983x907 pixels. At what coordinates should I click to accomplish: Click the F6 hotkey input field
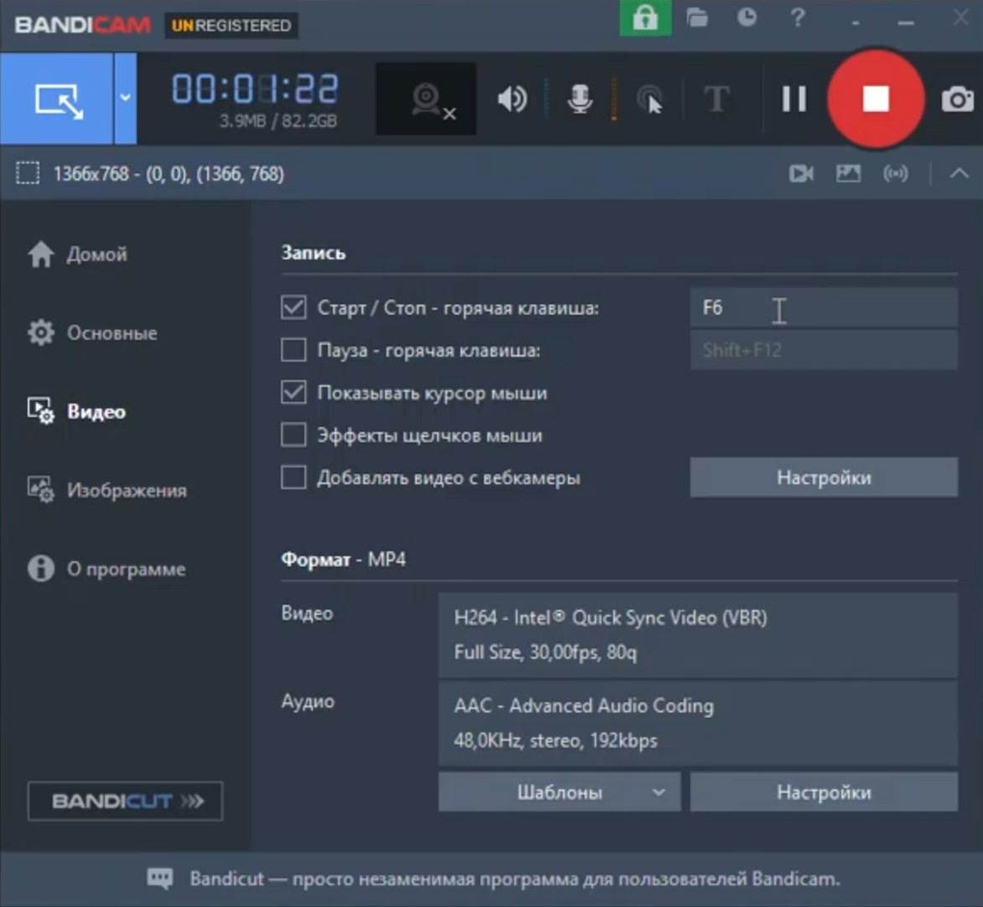click(x=824, y=307)
